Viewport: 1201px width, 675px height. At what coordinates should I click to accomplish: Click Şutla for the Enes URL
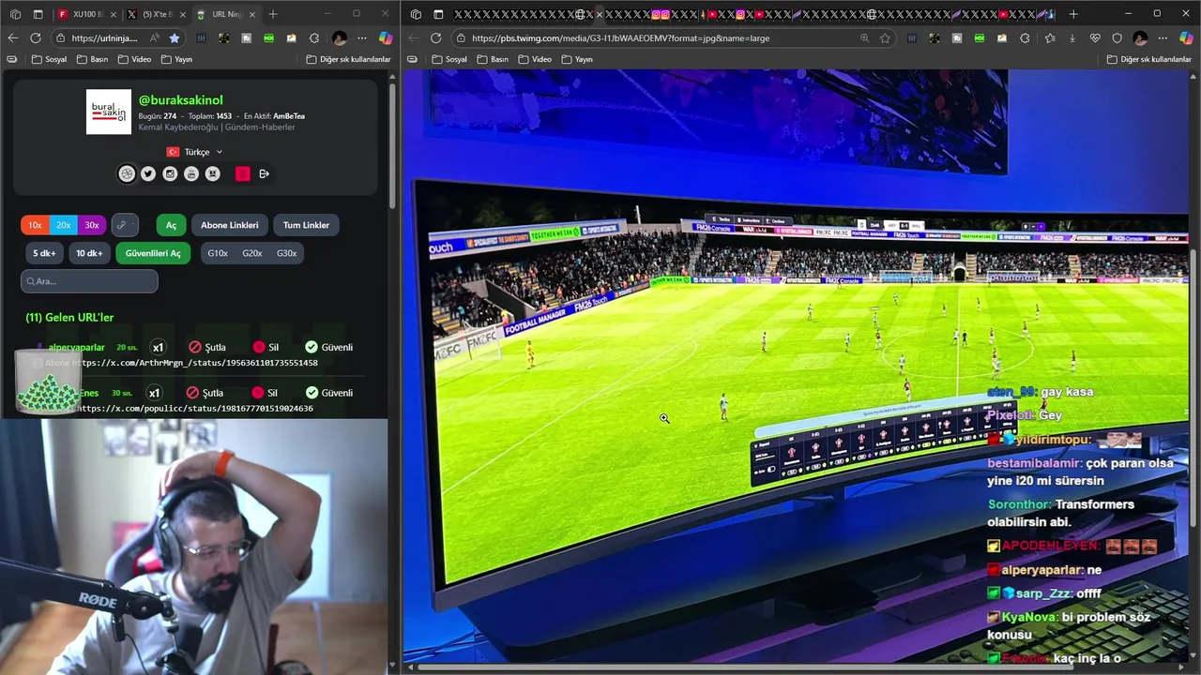204,393
